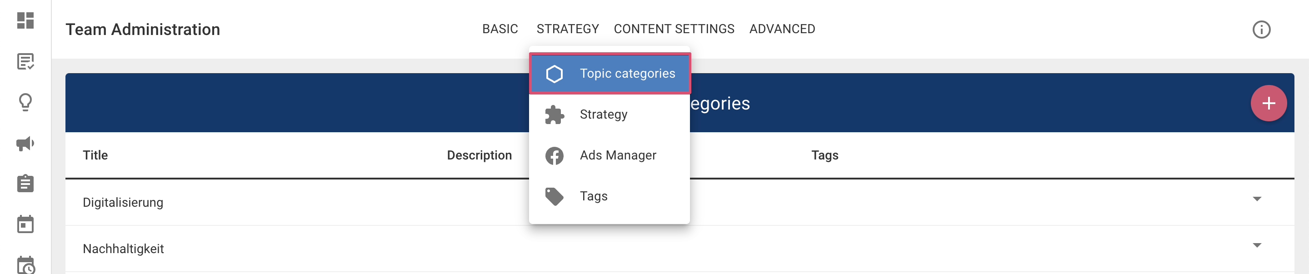Open Ads Manager from the menu
1309x274 pixels.
click(617, 155)
